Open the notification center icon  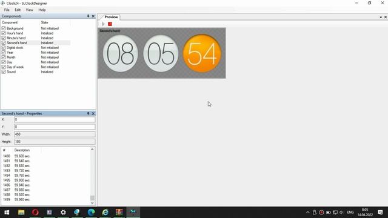click(x=380, y=213)
